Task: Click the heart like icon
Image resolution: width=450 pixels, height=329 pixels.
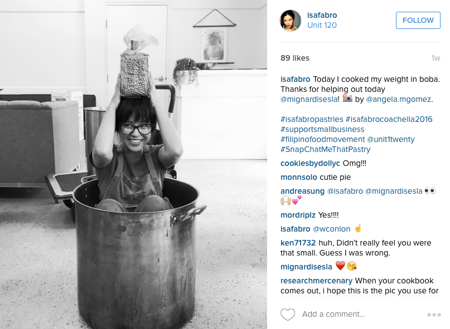Action: (x=288, y=315)
